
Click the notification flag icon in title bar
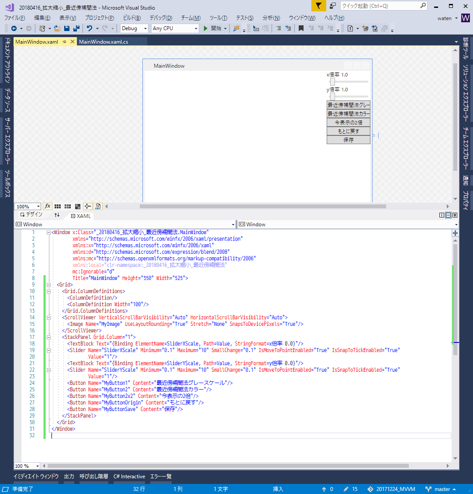coord(318,6)
